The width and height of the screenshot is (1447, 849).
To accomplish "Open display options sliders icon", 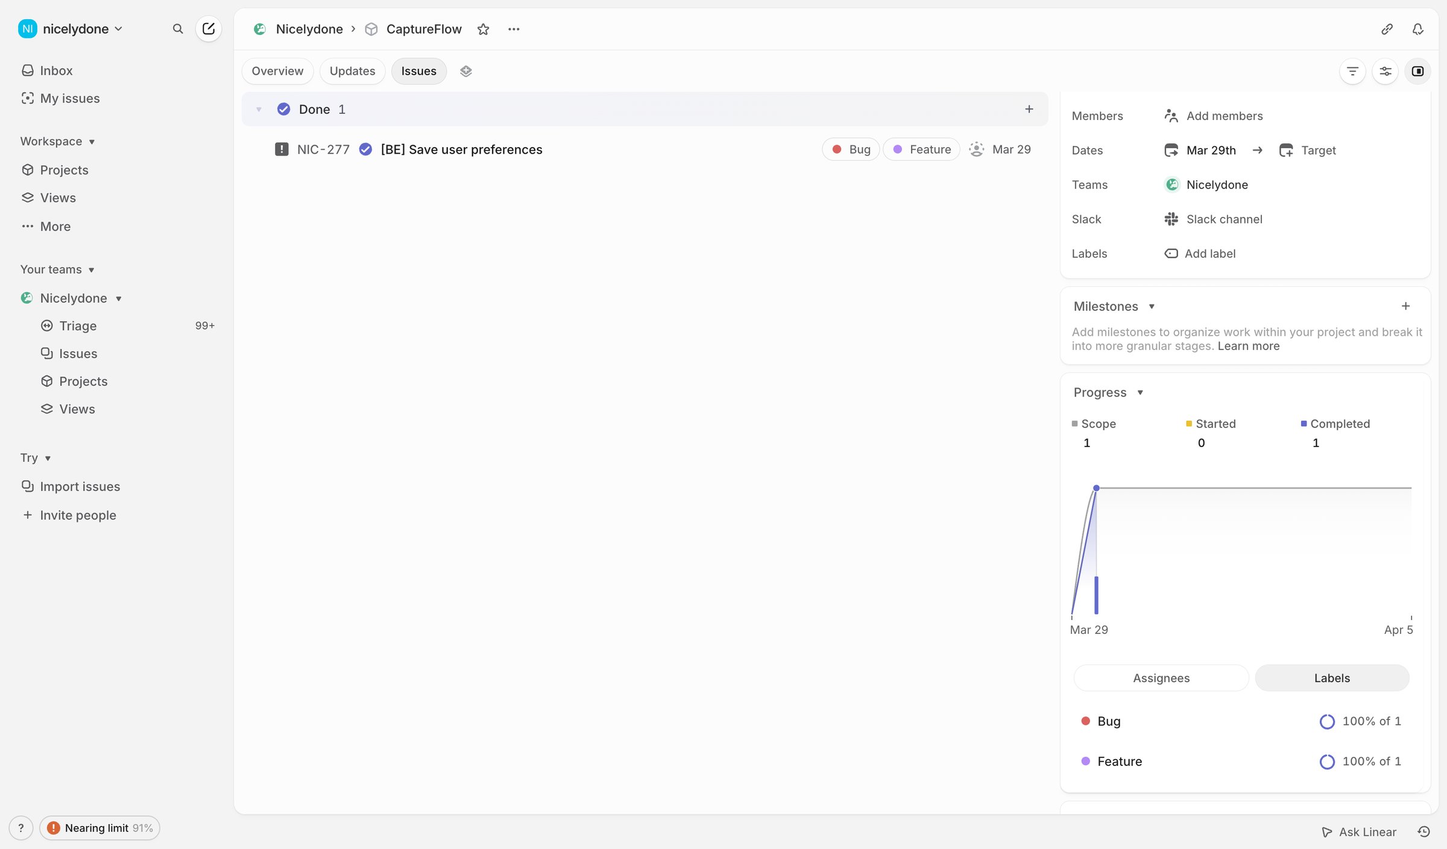I will [x=1386, y=71].
